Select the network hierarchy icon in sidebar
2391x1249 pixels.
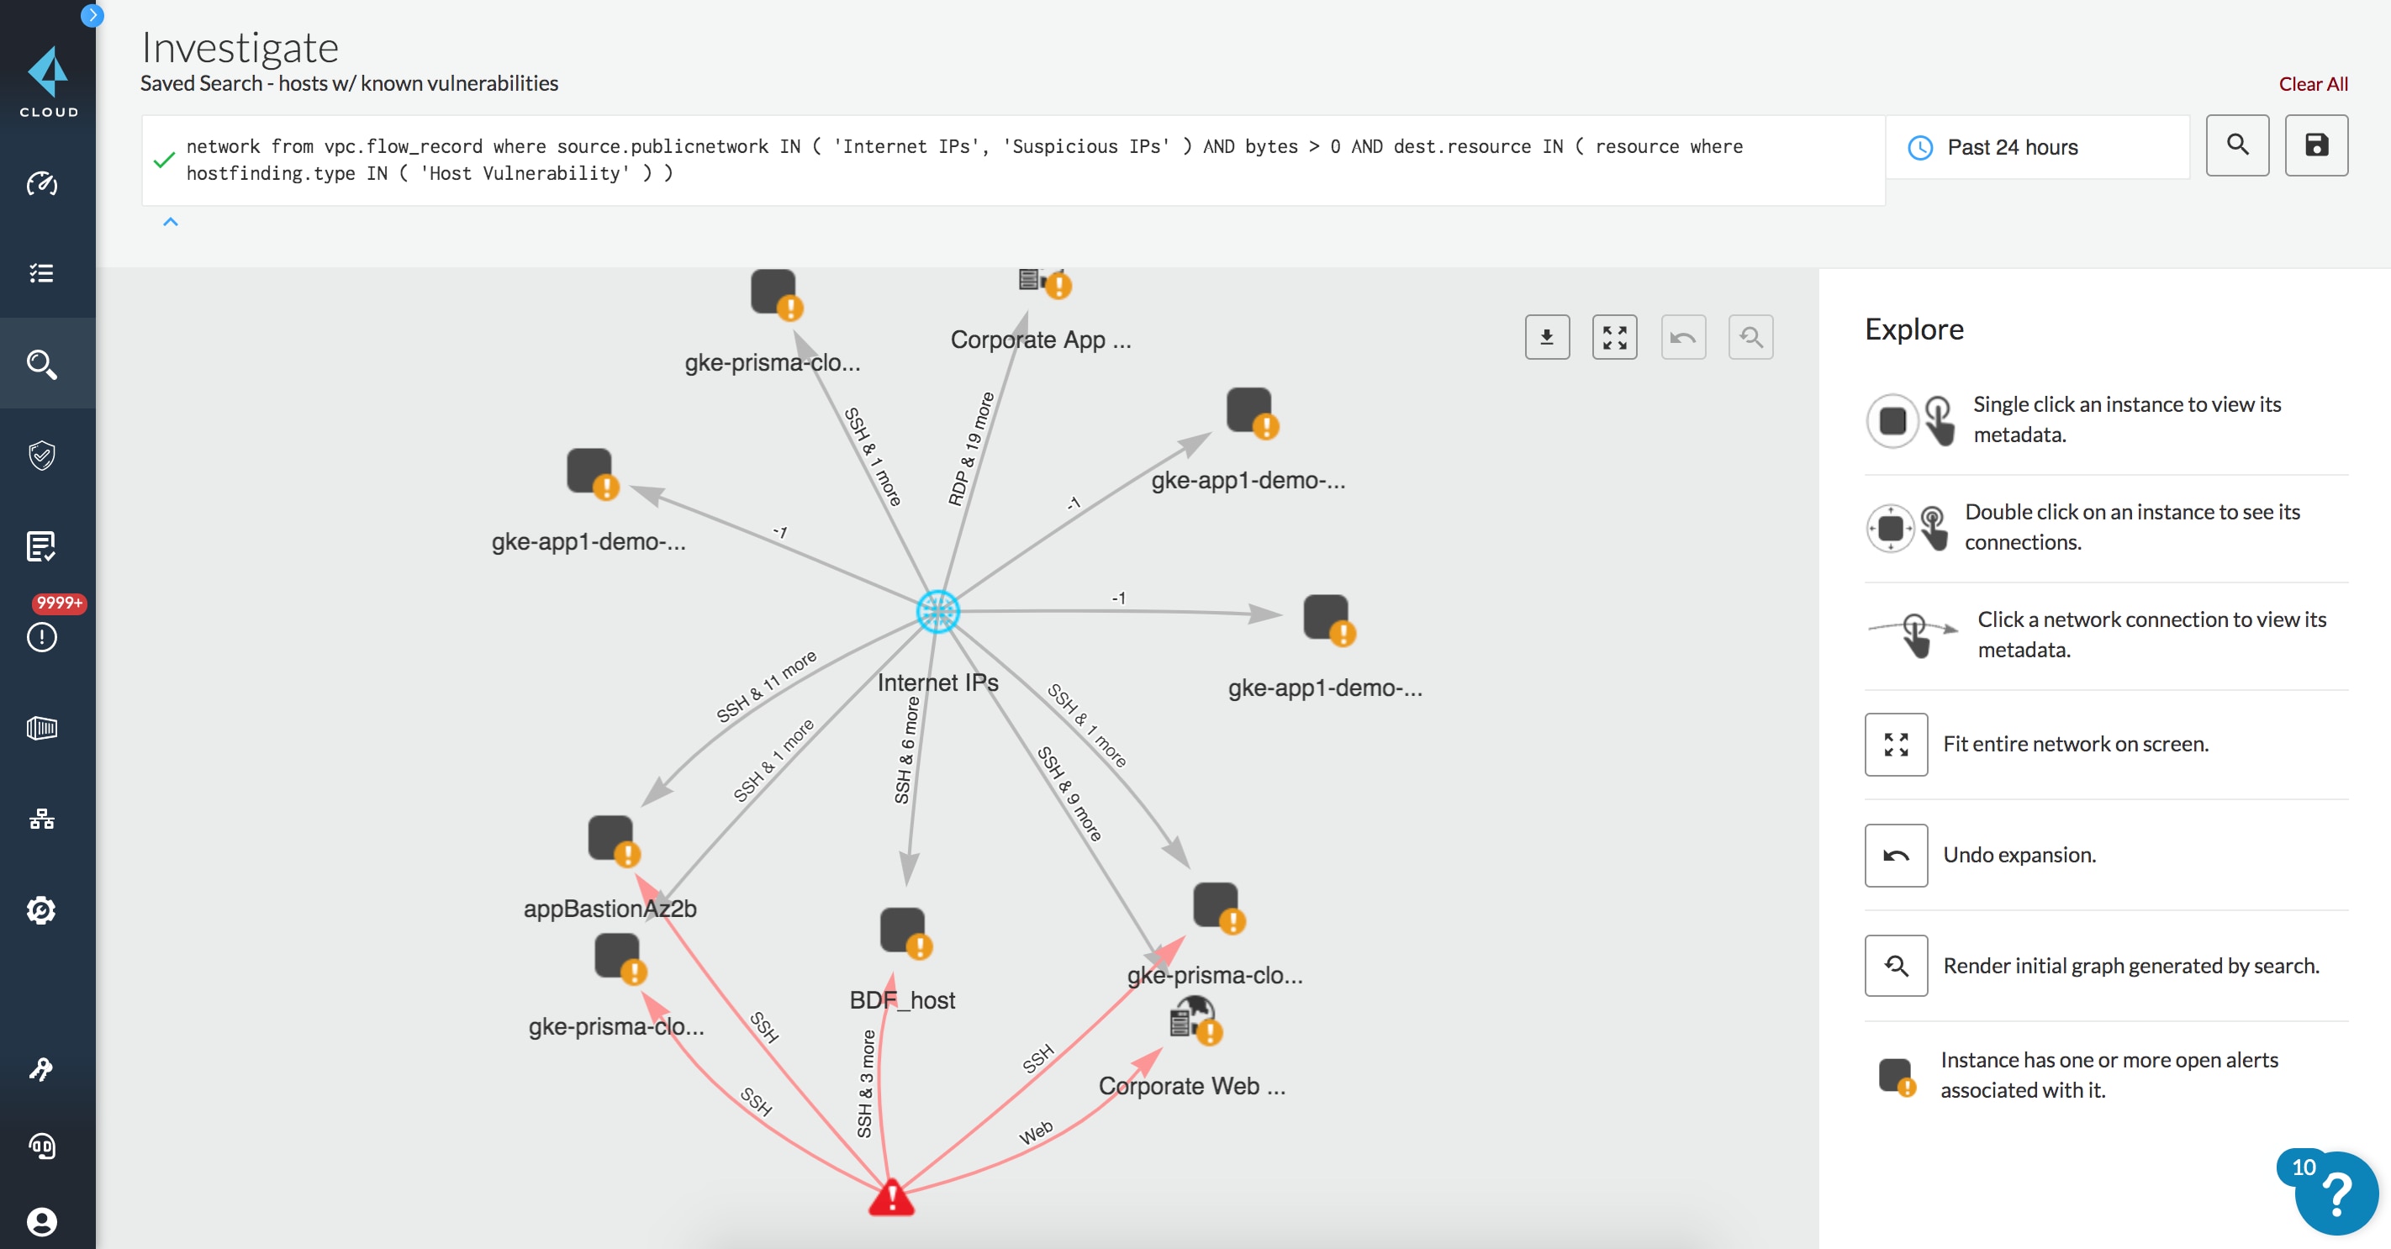coord(42,819)
